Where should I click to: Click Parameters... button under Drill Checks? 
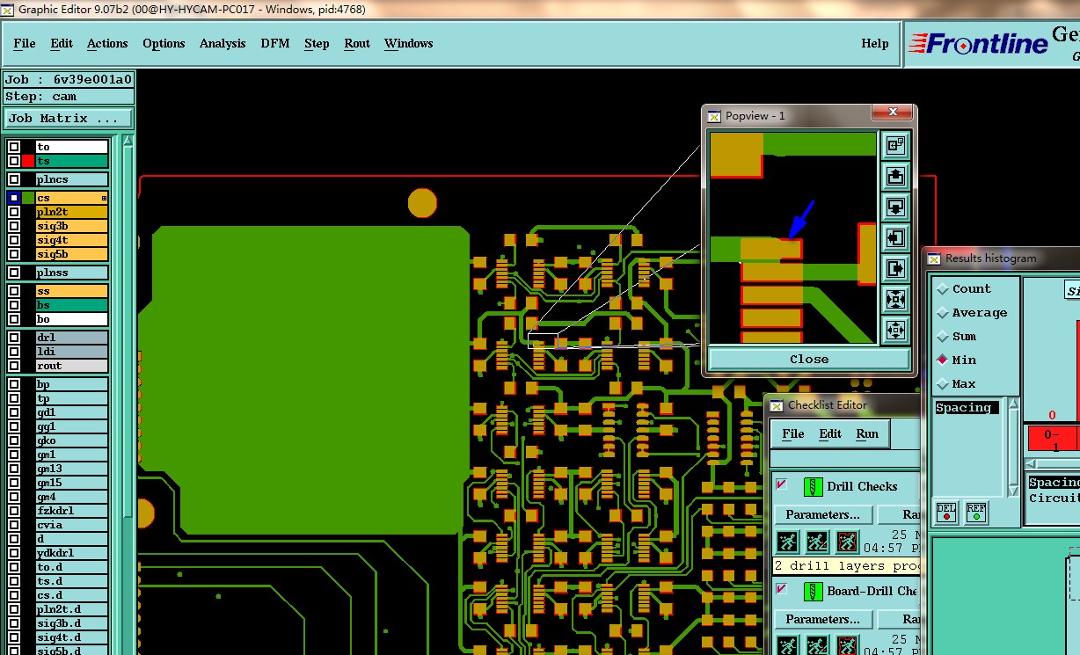(823, 514)
